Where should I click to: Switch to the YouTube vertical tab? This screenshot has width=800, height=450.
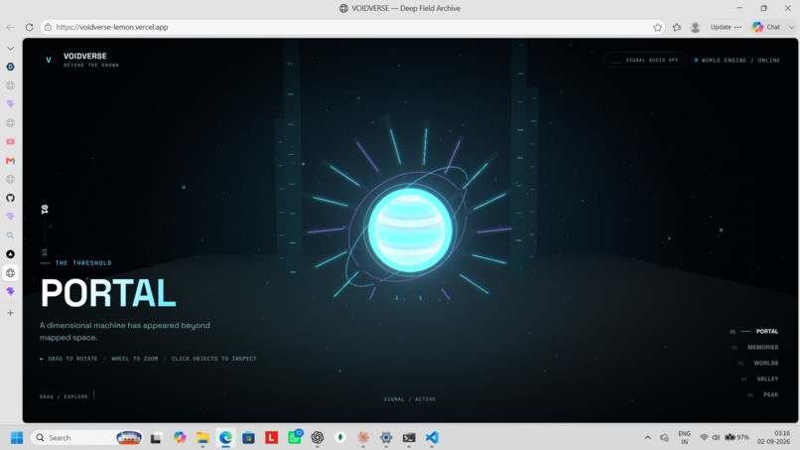[x=10, y=141]
